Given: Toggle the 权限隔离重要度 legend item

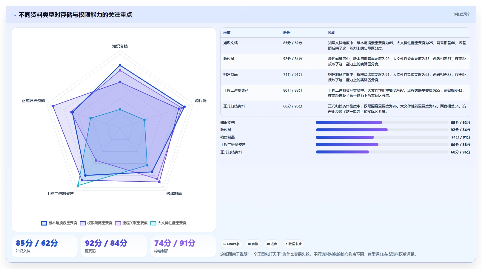Looking at the screenshot, I should [x=96, y=223].
